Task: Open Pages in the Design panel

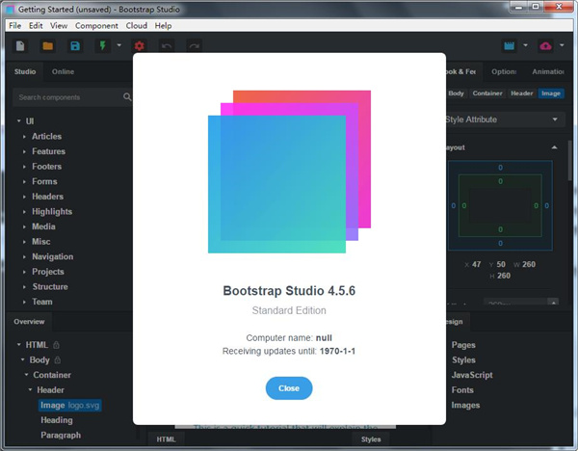Action: click(463, 345)
